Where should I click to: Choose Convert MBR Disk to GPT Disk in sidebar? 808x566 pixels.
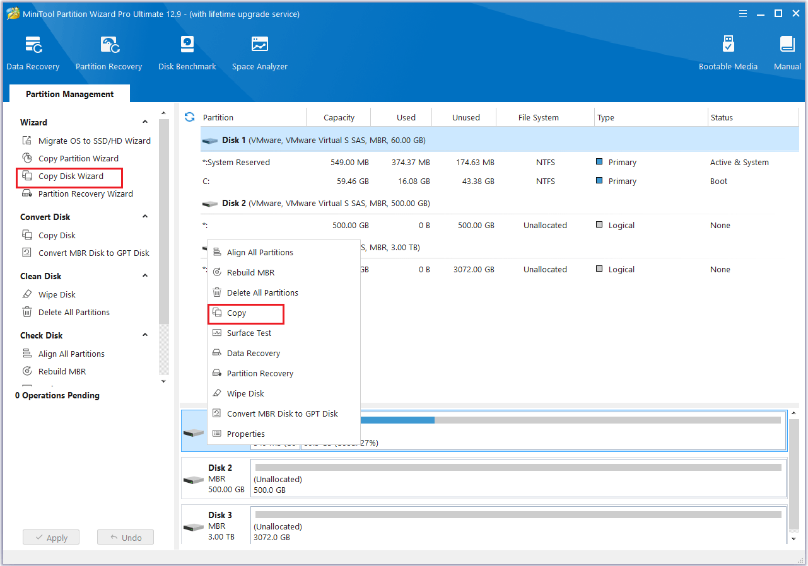click(86, 253)
